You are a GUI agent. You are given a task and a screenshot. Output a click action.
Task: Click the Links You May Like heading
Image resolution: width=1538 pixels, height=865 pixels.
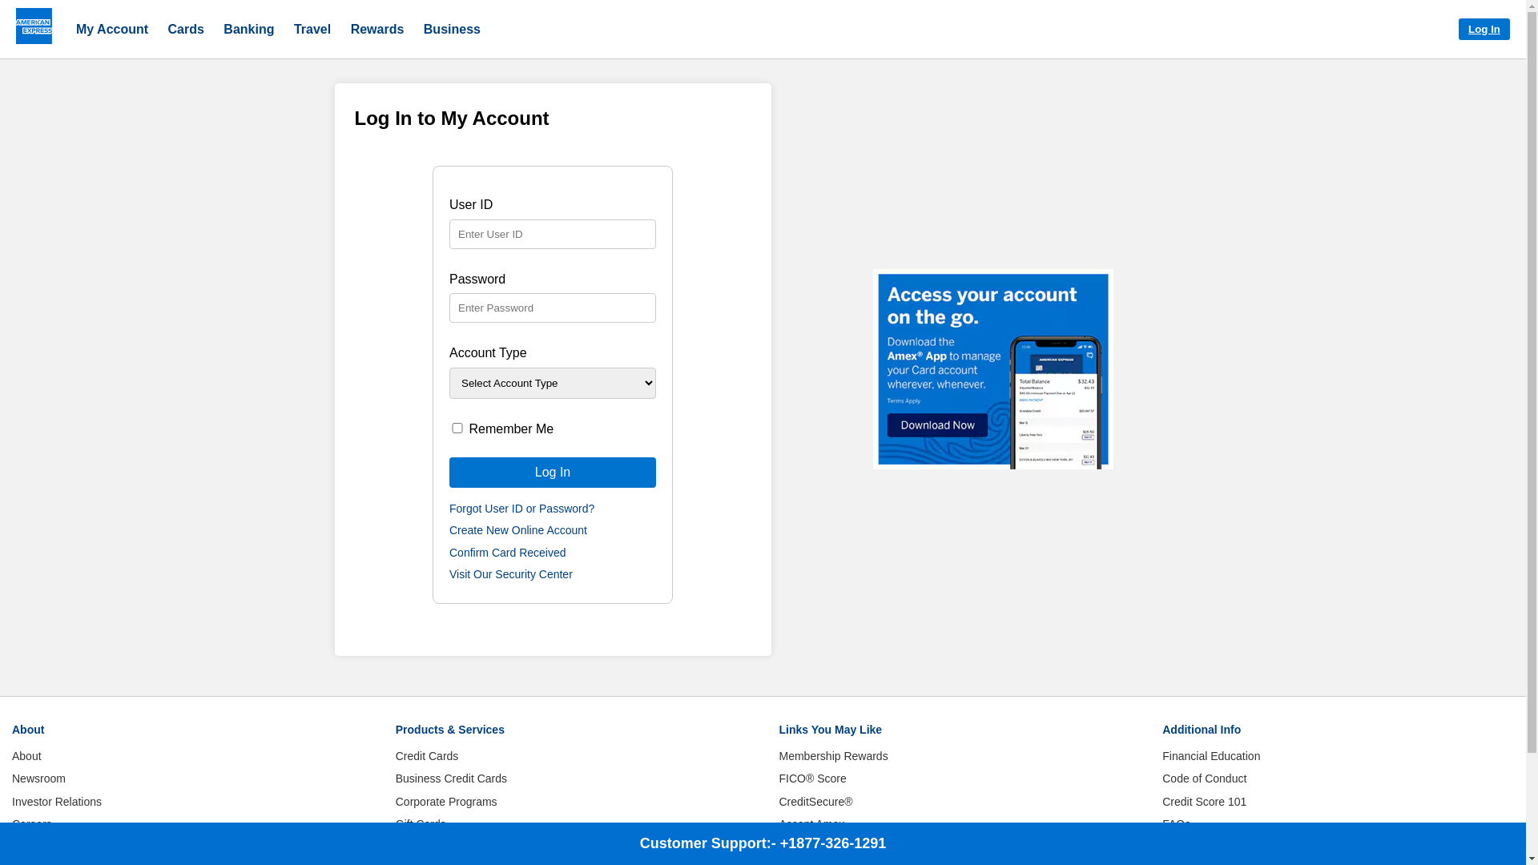point(830,730)
